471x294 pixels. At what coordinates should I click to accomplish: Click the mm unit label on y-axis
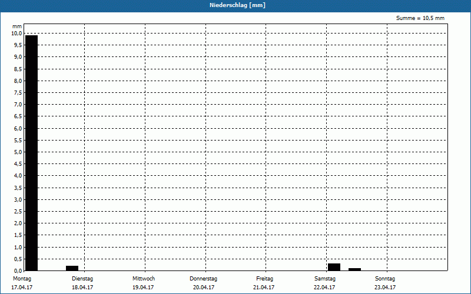click(17, 26)
